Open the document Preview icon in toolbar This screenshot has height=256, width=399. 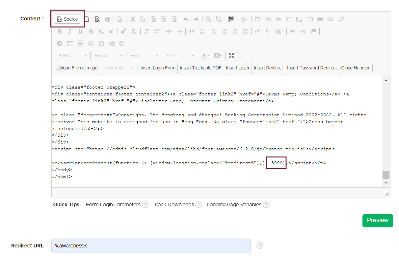[97, 19]
